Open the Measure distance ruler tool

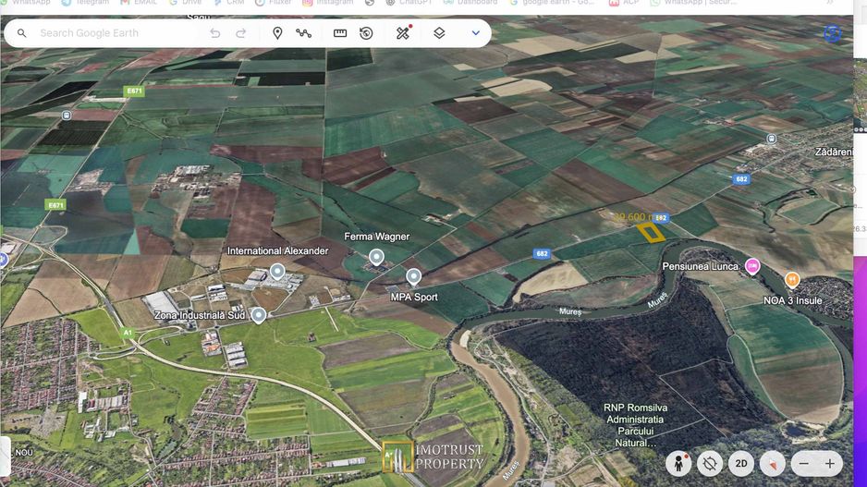(340, 33)
